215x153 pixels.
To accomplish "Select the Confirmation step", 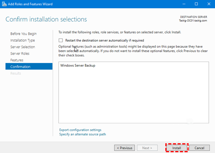I will [x=29, y=67].
